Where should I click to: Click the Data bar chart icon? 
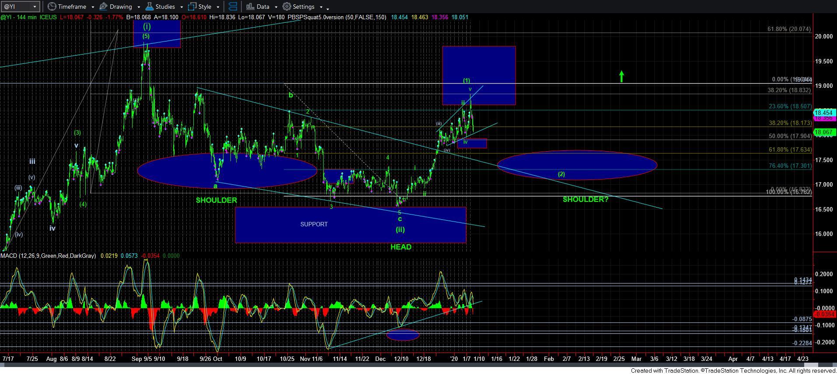(x=250, y=7)
